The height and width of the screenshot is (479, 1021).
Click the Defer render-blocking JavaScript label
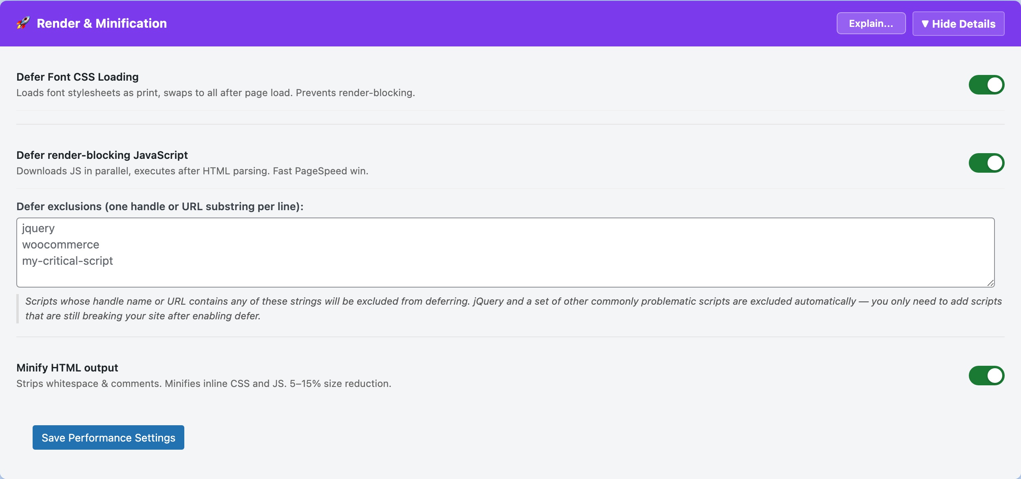click(102, 155)
